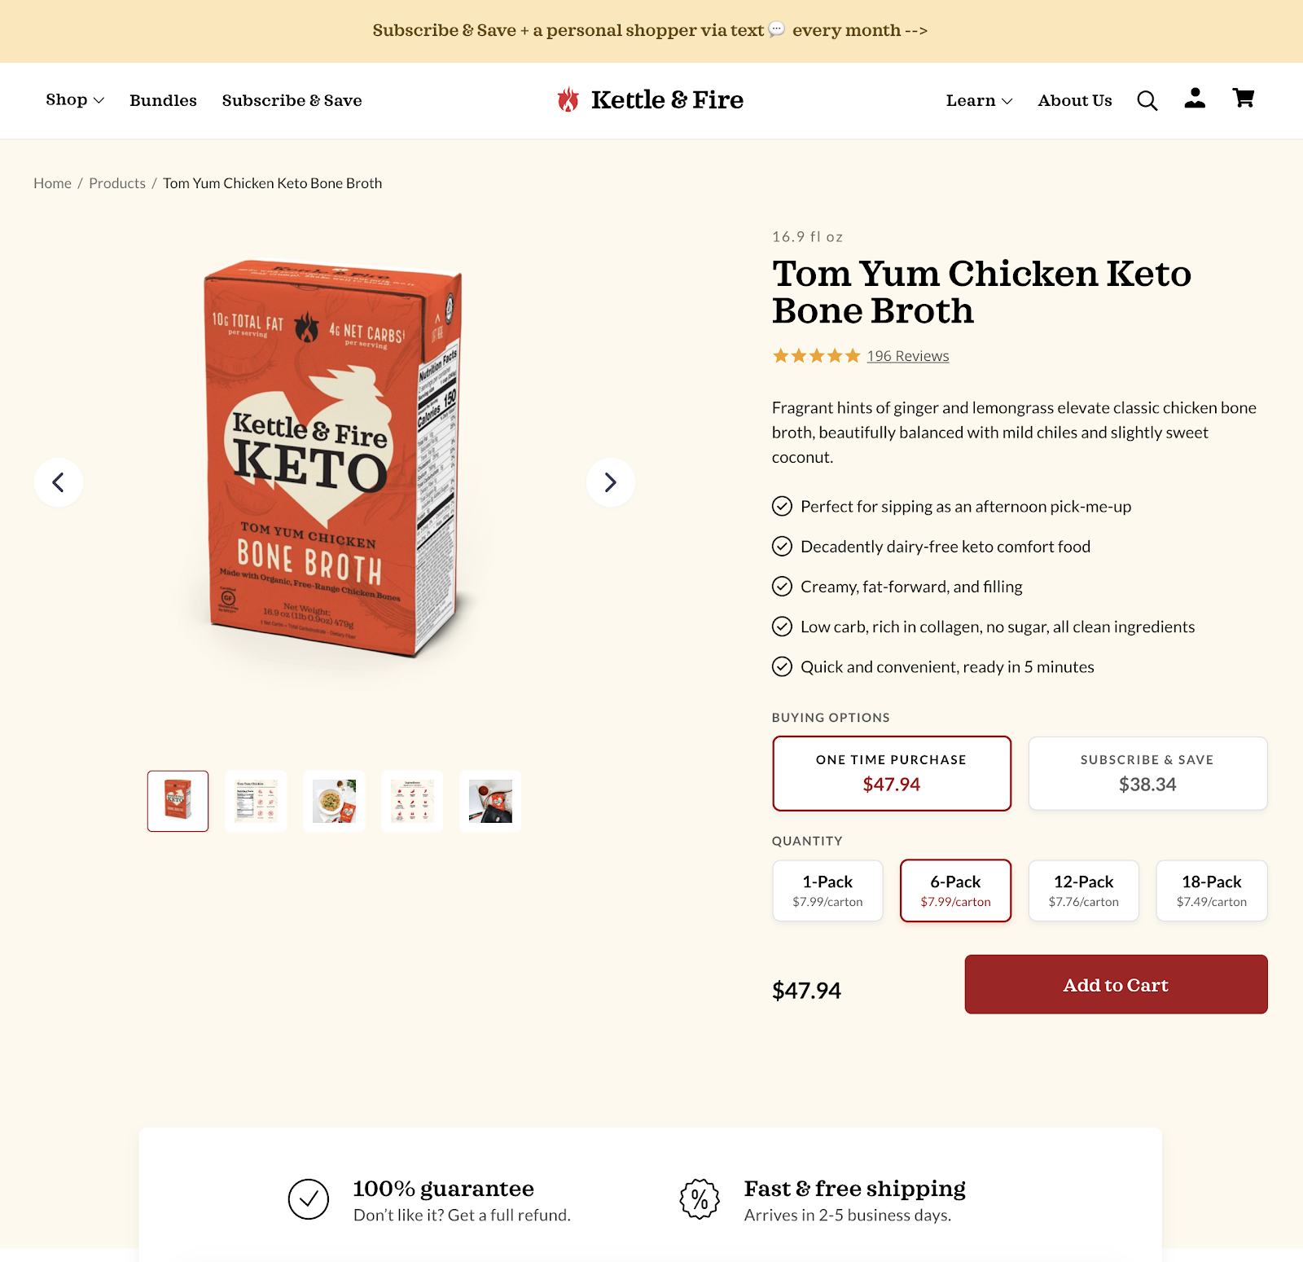Open the Learn dropdown
The image size is (1303, 1262).
tap(977, 100)
